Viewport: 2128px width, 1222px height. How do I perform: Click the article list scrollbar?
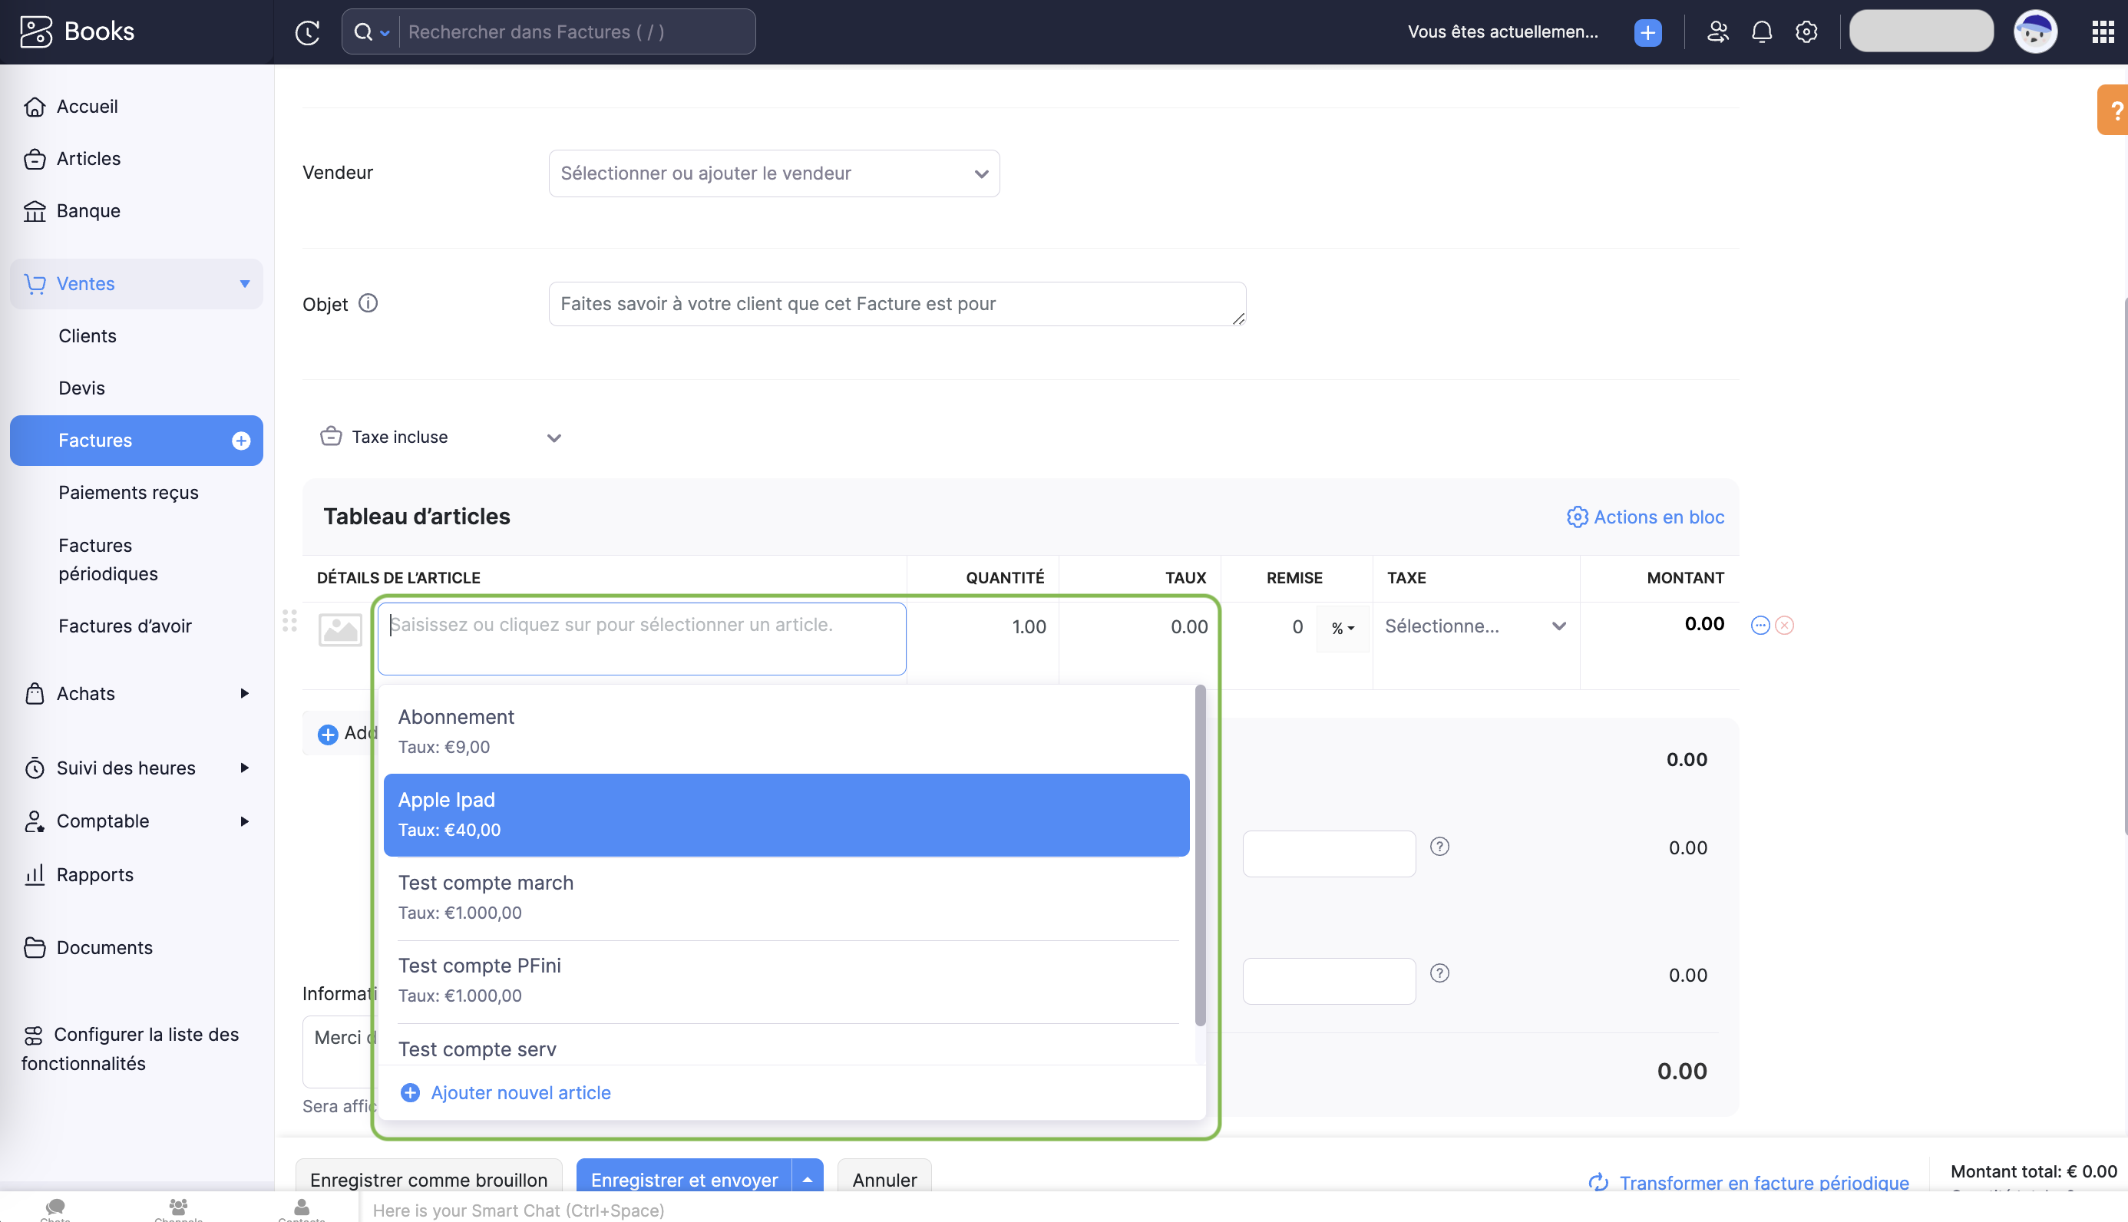click(x=1200, y=856)
